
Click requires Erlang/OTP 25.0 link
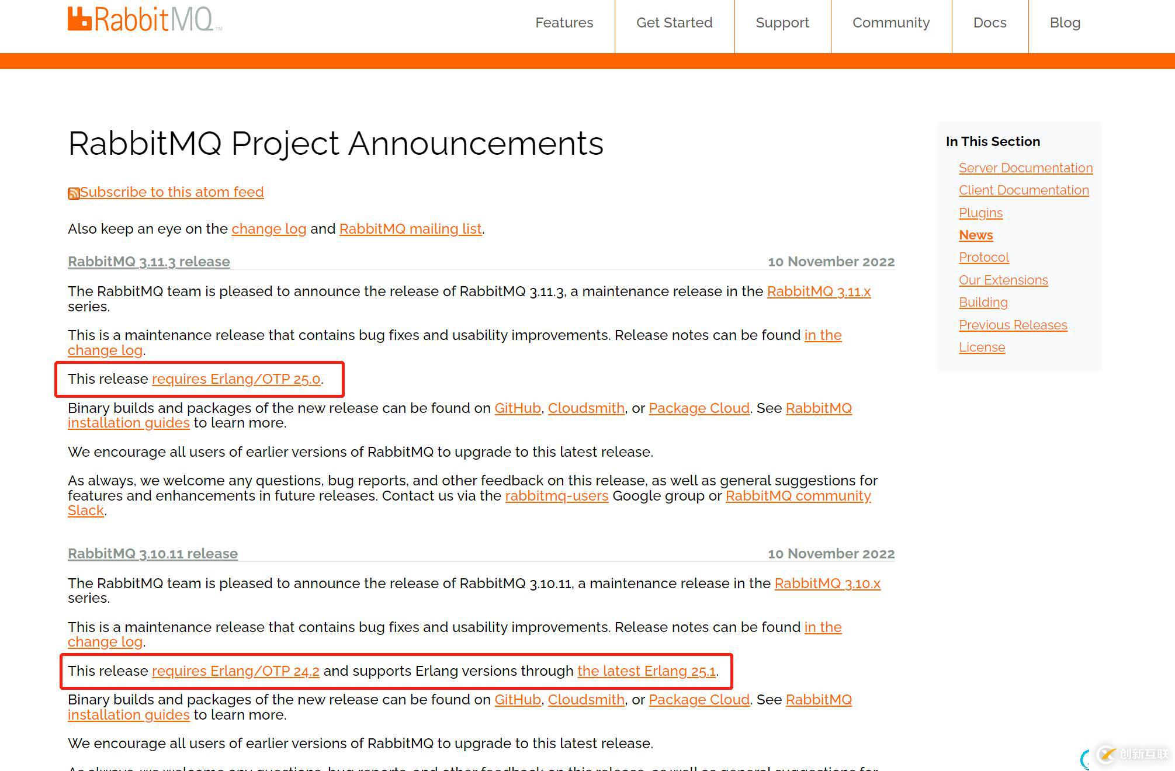pos(236,379)
